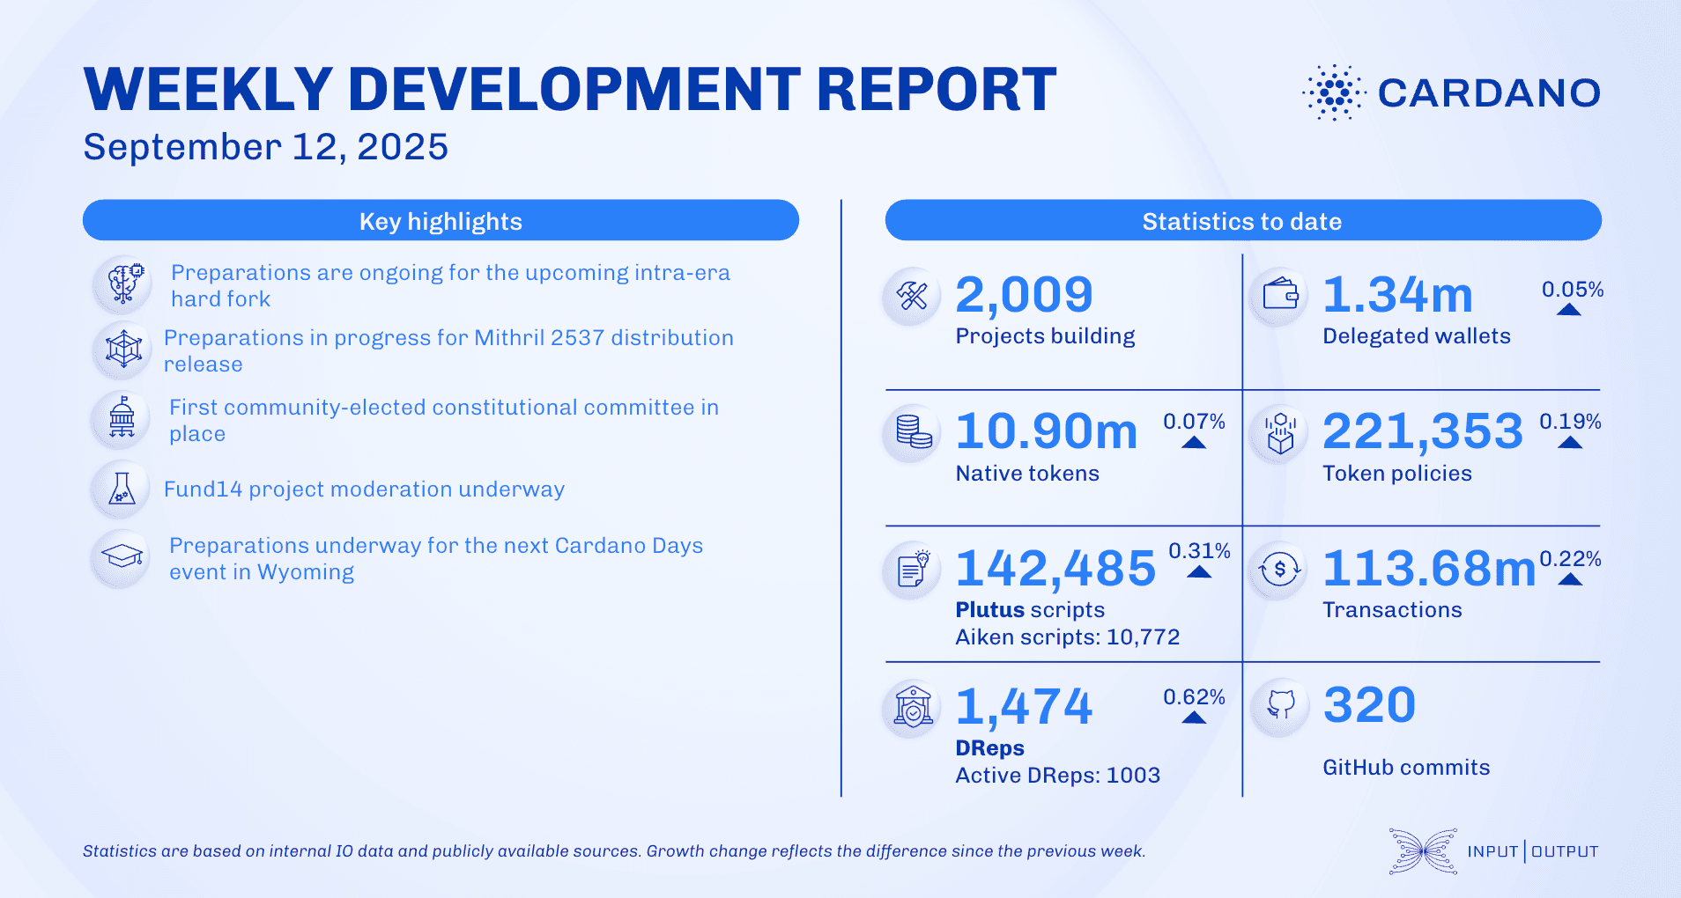The image size is (1681, 898).
Task: Click the Projects building label
Action: 1045,336
